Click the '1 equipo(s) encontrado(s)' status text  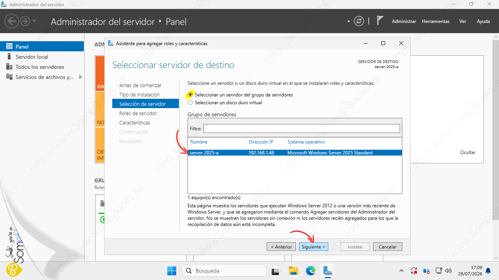point(214,198)
